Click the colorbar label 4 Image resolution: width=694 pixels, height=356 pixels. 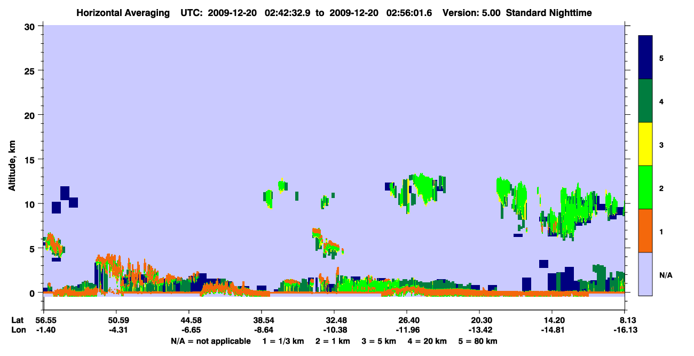tap(661, 101)
